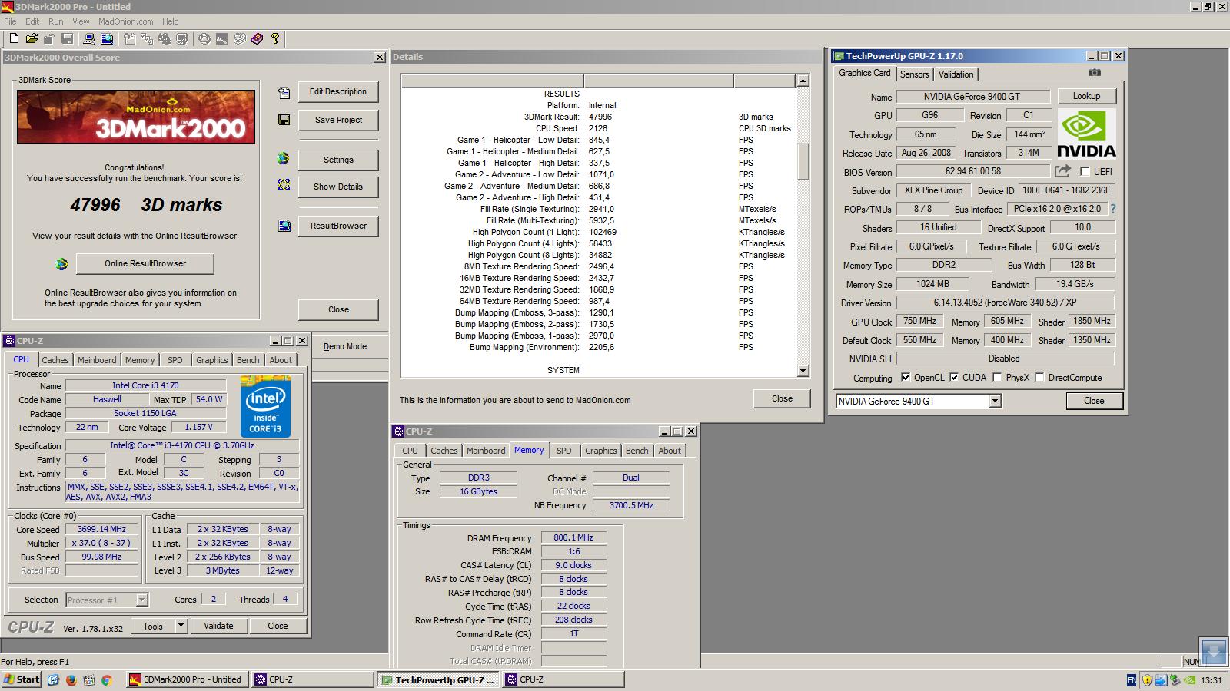Click the BIOS export share icon in GPU-Z

tap(1062, 171)
